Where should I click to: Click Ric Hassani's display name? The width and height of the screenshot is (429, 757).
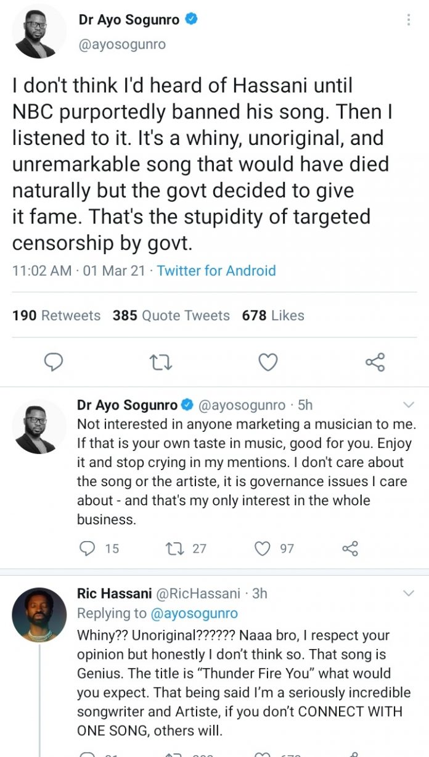click(115, 594)
